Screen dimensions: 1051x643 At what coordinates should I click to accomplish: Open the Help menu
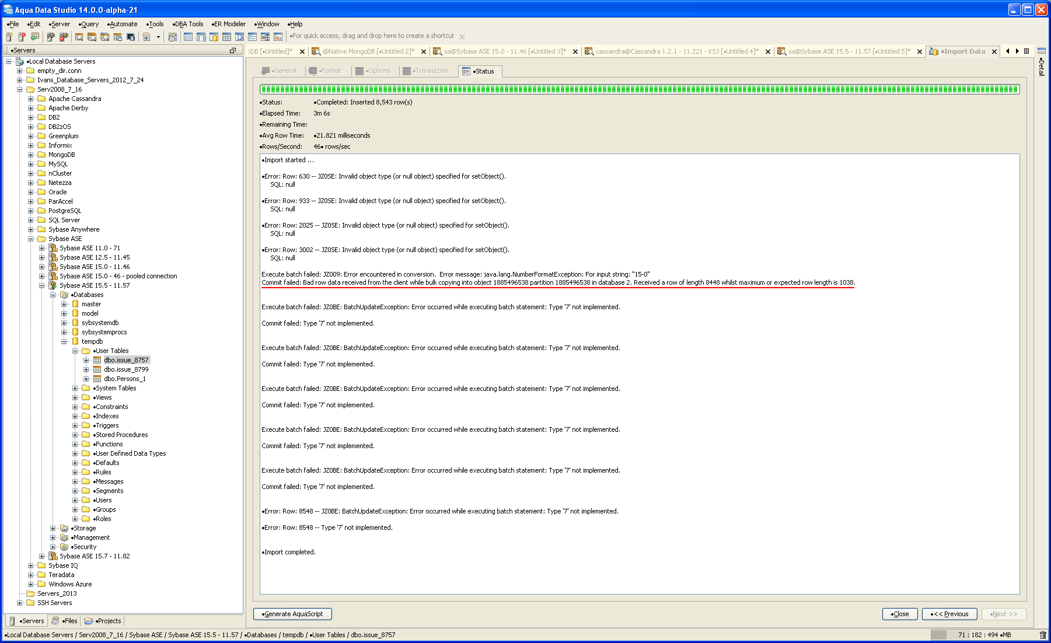(x=295, y=24)
